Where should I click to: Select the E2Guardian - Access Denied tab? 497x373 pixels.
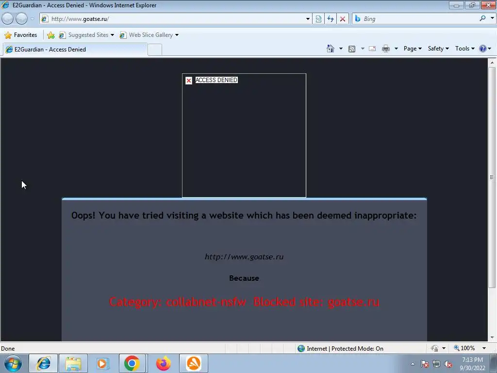coord(75,50)
